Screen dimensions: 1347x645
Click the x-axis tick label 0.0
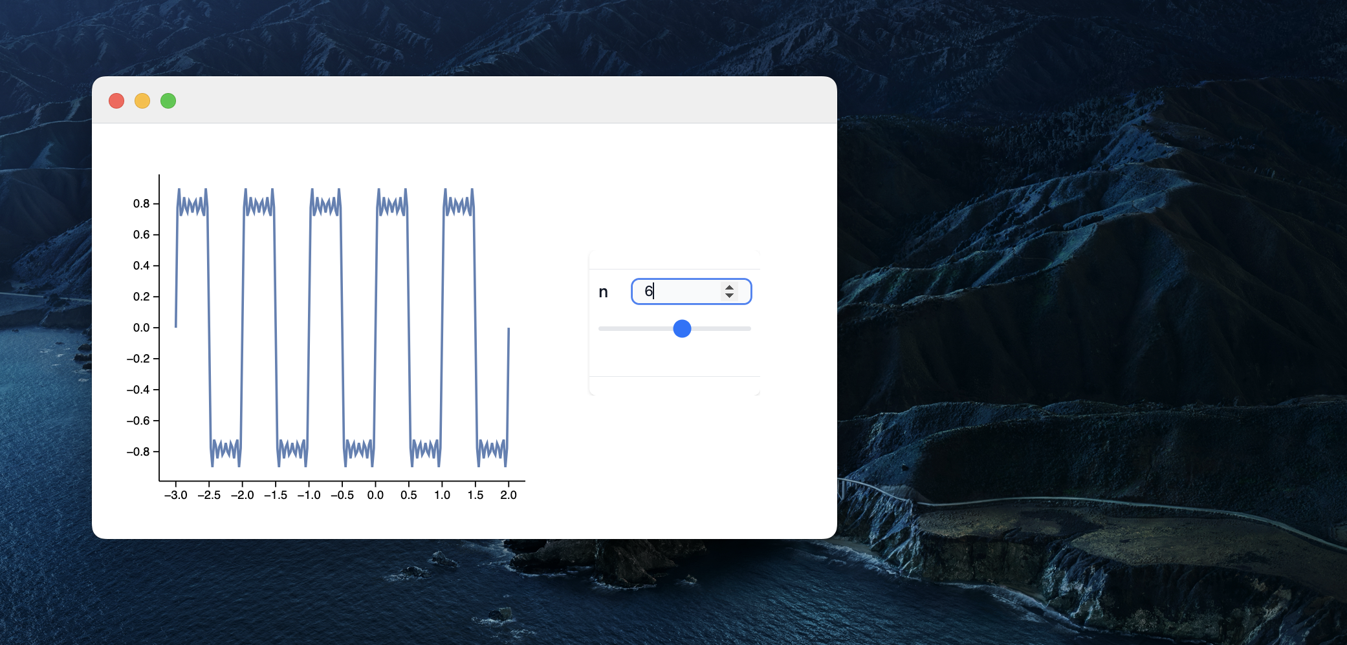pos(375,495)
